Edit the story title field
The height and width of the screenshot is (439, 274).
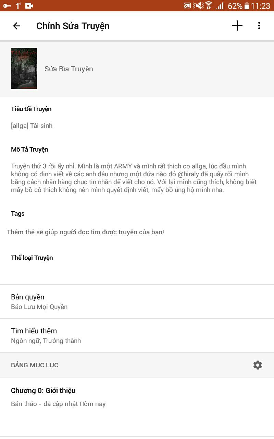click(32, 126)
